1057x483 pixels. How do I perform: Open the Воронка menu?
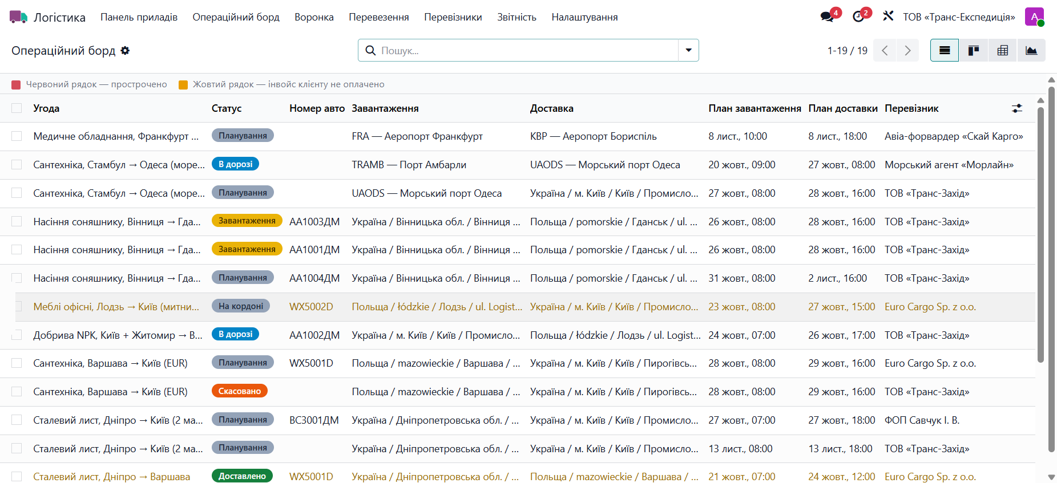(x=314, y=17)
